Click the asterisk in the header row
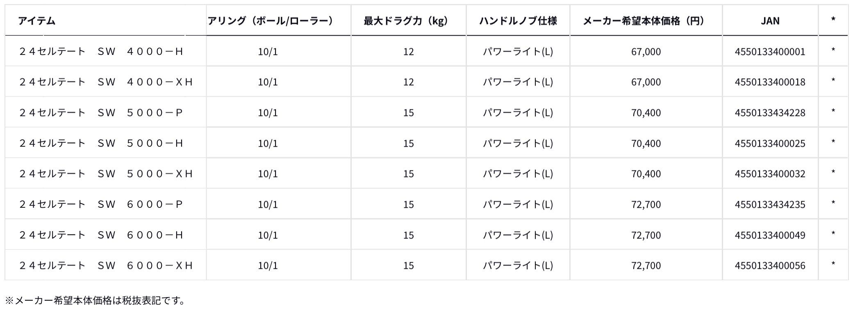 click(833, 20)
